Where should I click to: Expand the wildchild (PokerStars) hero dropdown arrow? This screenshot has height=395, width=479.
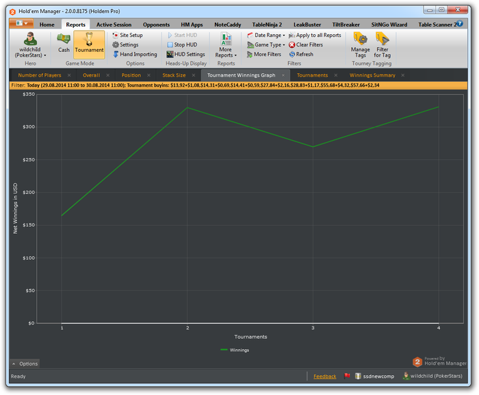click(45, 55)
